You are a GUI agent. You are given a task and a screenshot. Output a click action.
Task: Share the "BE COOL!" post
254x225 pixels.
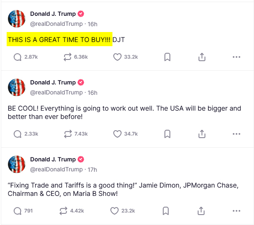202,134
